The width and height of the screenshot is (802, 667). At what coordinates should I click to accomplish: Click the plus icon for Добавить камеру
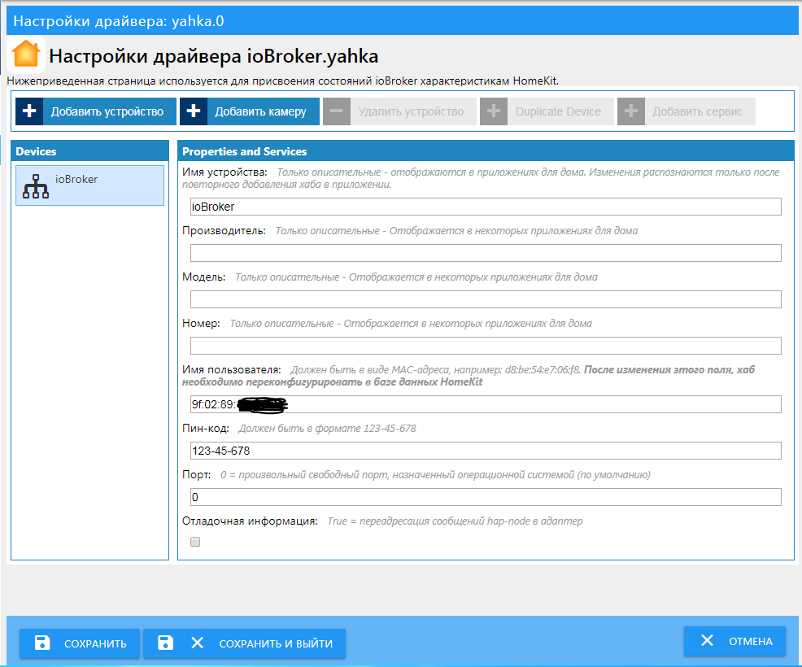pyautogui.click(x=194, y=111)
